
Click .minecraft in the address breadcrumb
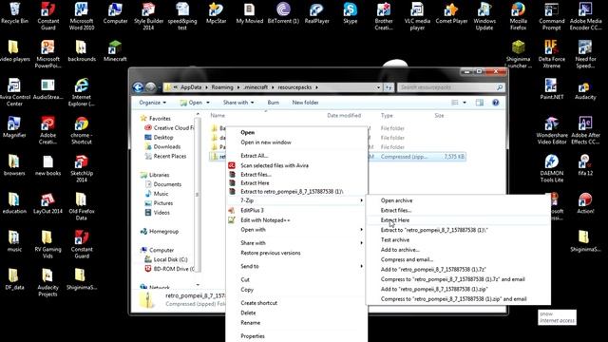click(x=256, y=87)
